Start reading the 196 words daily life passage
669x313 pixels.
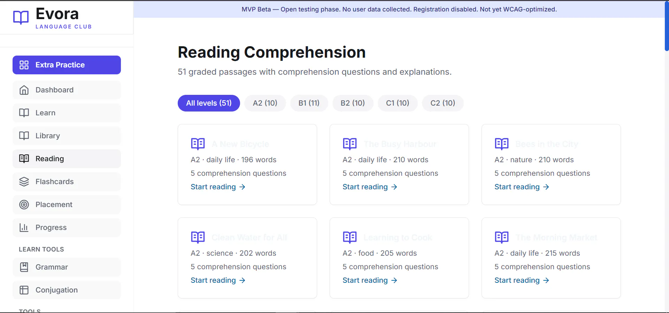pyautogui.click(x=218, y=187)
